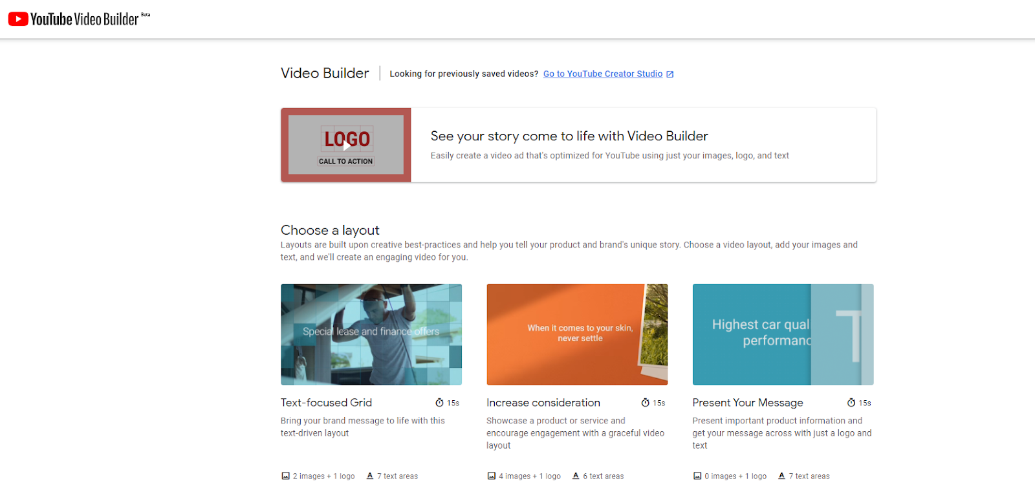
Task: Click the image icon beside '2 images + 1 logo'
Action: tap(285, 476)
